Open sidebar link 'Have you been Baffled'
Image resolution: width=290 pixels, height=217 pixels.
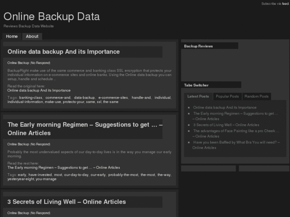click(x=236, y=142)
